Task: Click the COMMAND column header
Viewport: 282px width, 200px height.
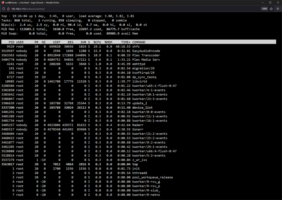Action: pyautogui.click(x=139, y=42)
